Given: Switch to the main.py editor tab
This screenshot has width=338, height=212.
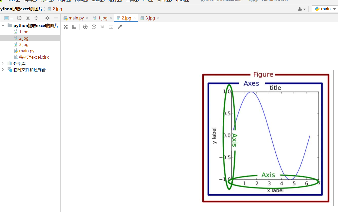Looking at the screenshot, I should tap(76, 18).
